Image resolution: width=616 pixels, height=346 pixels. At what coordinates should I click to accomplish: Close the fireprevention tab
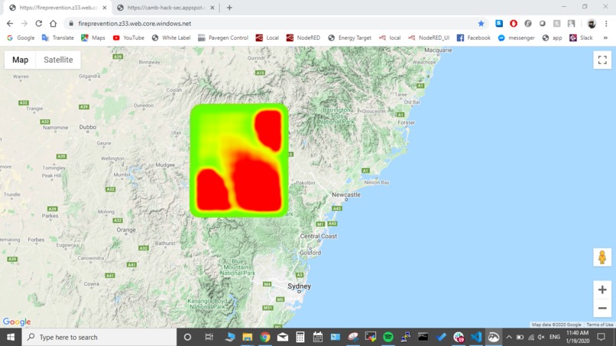(105, 8)
